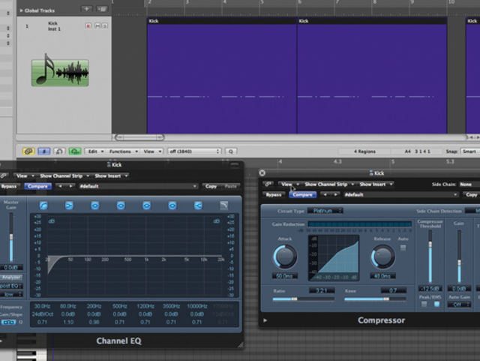The width and height of the screenshot is (480, 361).
Task: Click Copy in Compressor window
Action: coord(472,194)
